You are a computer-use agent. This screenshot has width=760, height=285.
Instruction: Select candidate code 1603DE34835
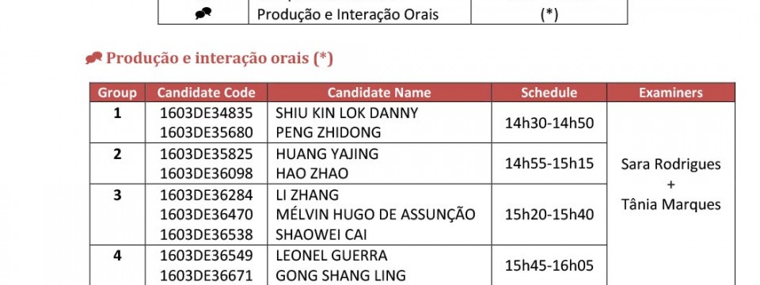(x=207, y=113)
